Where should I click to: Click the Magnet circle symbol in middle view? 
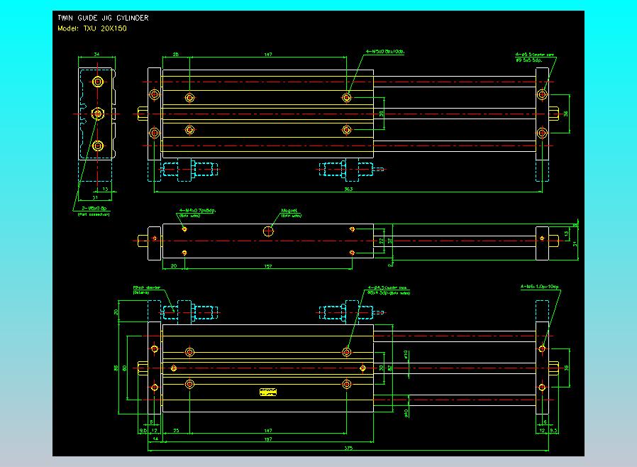click(268, 231)
